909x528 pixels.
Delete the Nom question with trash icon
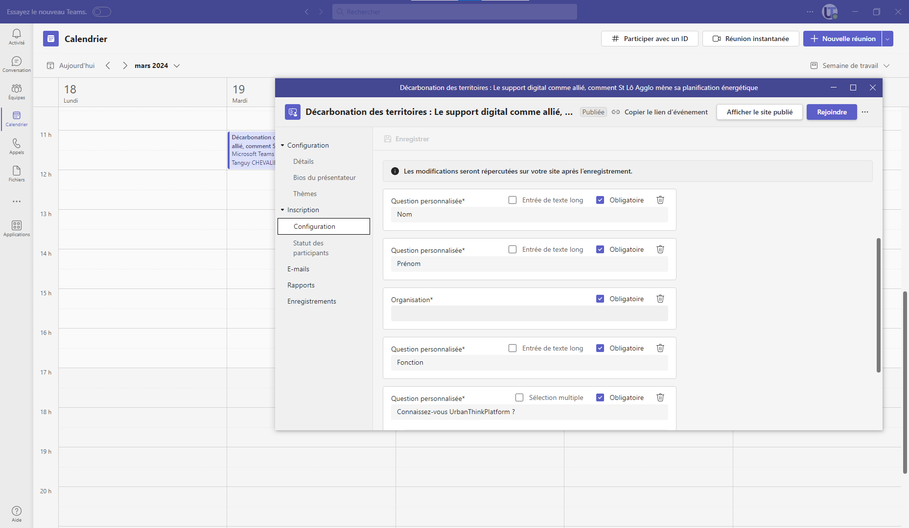click(660, 200)
